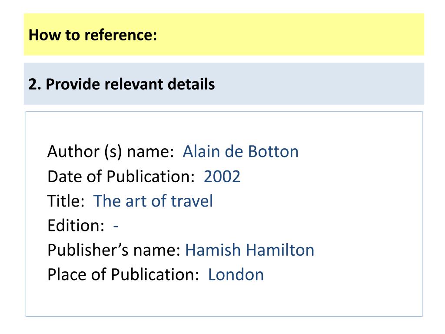Select the publisher 'Hamish Hamilton'
The image size is (445, 334).
(250, 250)
